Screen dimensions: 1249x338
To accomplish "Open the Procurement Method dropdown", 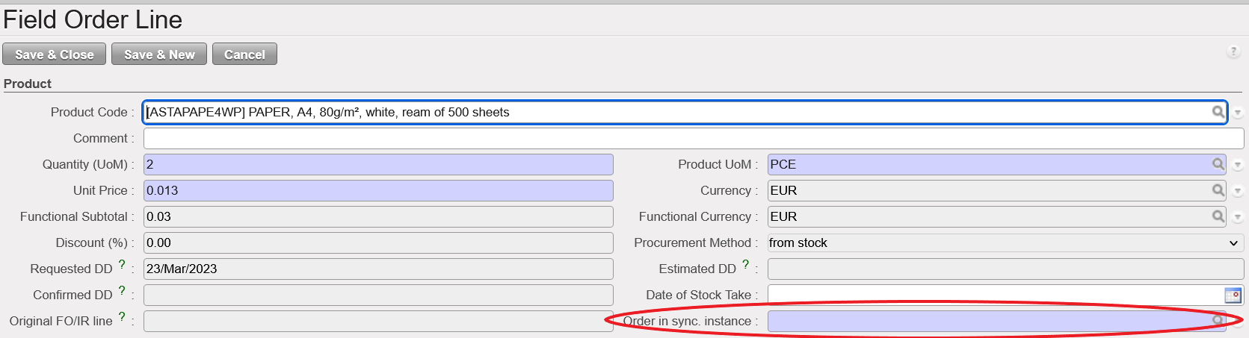I will (1005, 242).
